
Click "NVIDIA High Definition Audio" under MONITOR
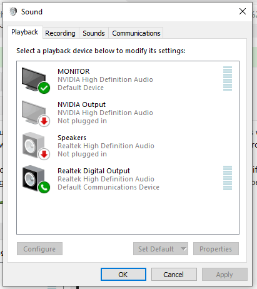[x=105, y=79]
